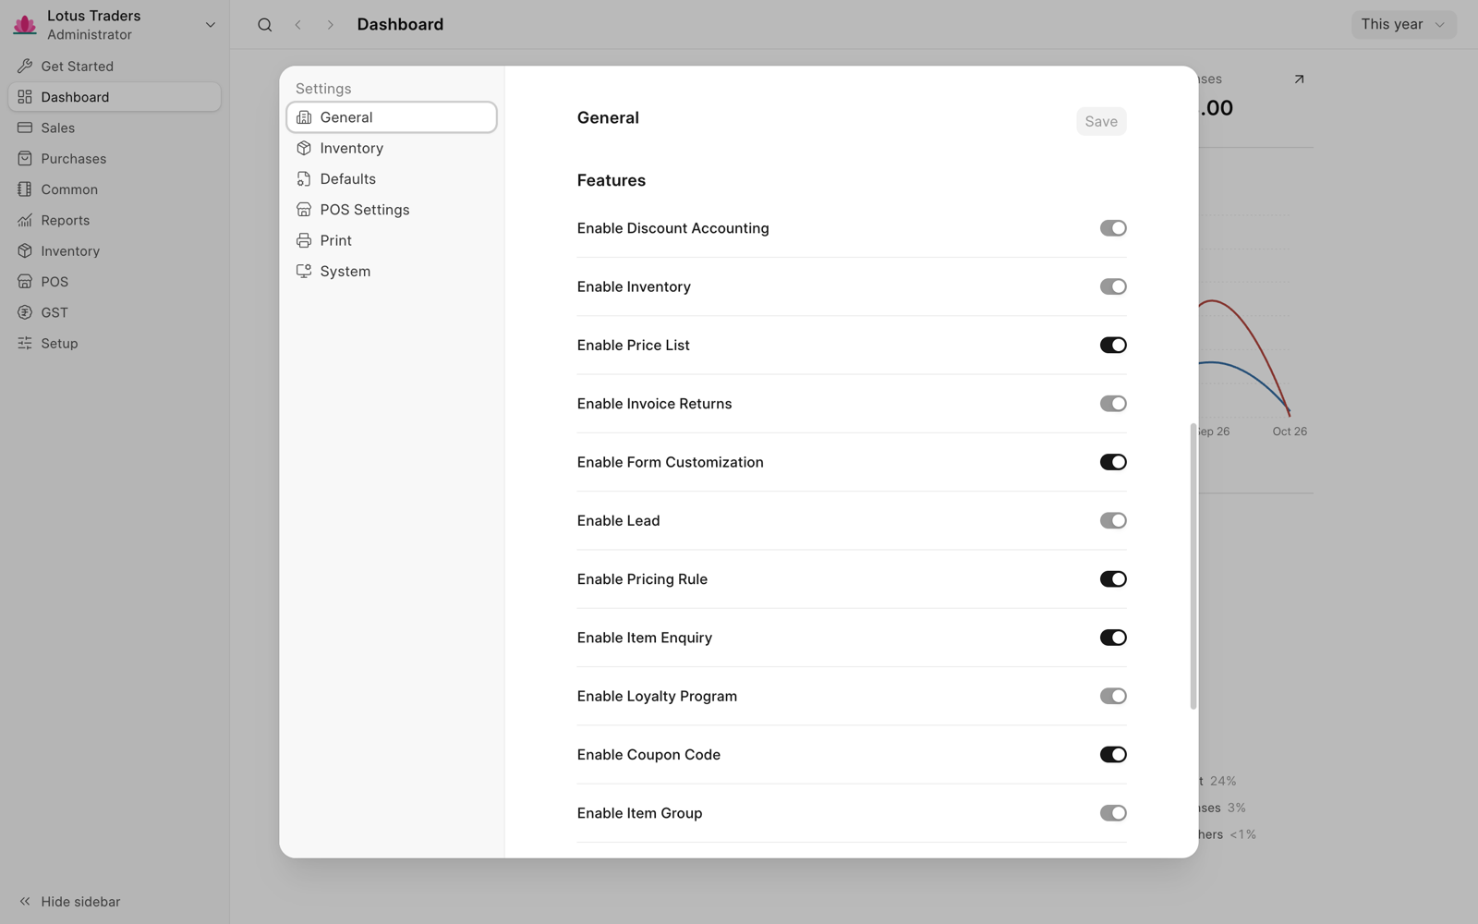The width and height of the screenshot is (1478, 924).
Task: Toggle Enable Invoice Returns switch
Action: coord(1113,404)
